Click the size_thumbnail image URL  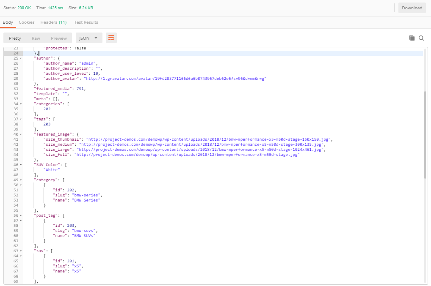pyautogui.click(x=208, y=139)
